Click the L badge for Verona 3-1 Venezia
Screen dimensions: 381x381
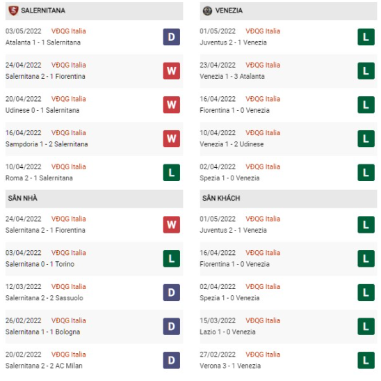click(x=366, y=360)
